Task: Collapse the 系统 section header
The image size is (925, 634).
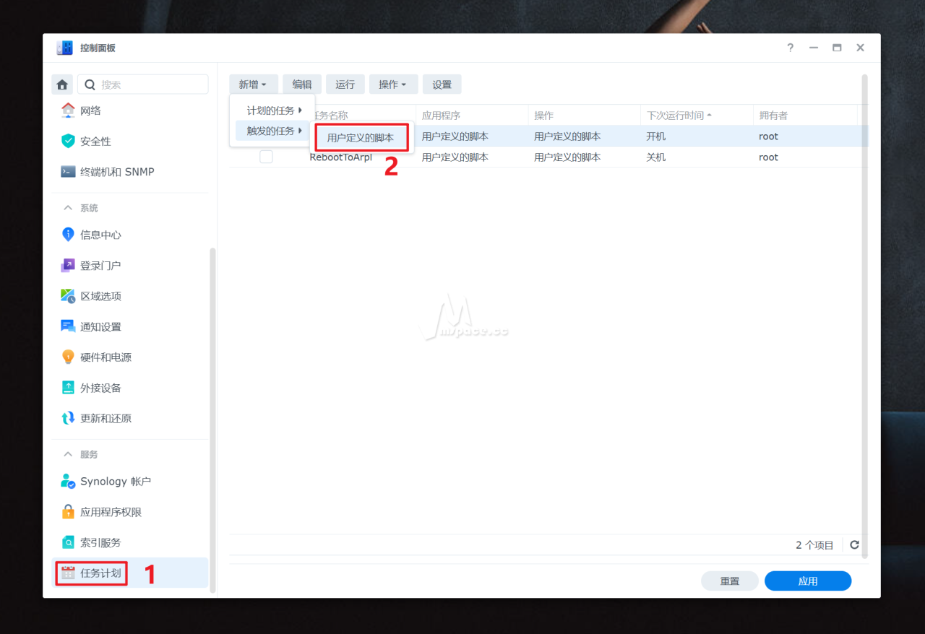Action: pos(80,208)
